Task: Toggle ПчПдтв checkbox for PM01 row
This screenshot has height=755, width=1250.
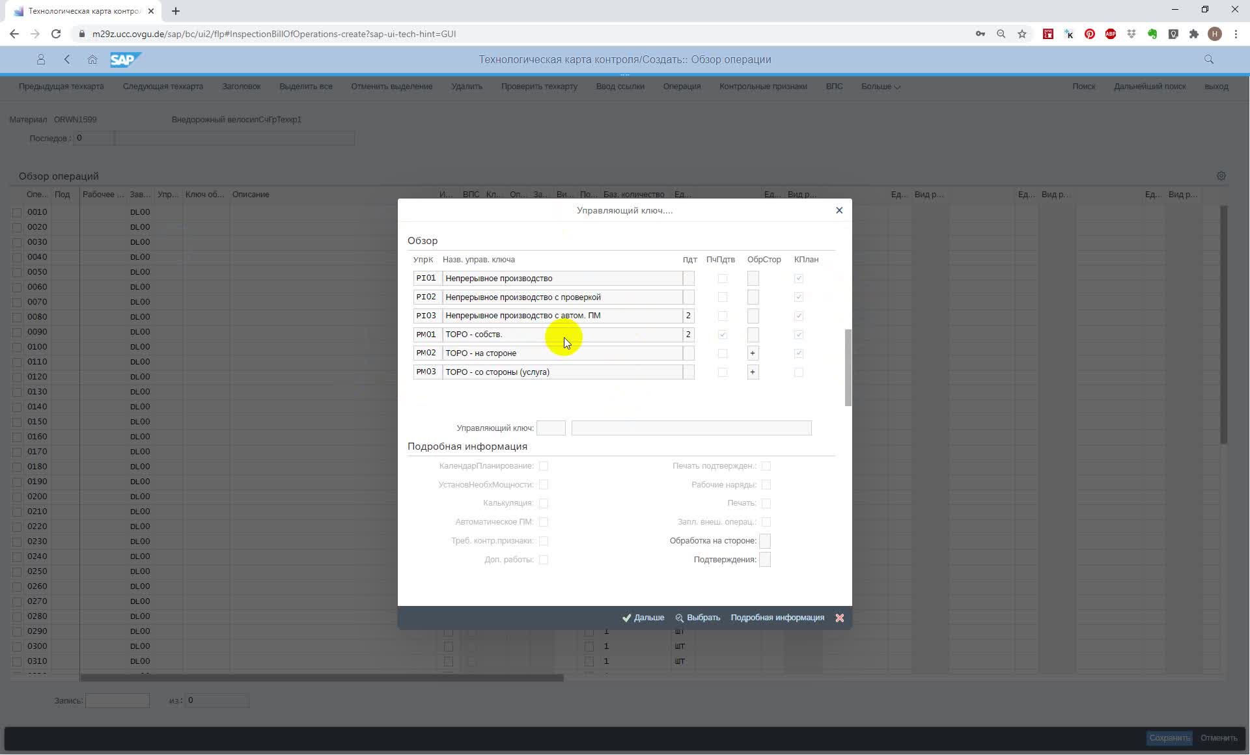Action: (723, 335)
